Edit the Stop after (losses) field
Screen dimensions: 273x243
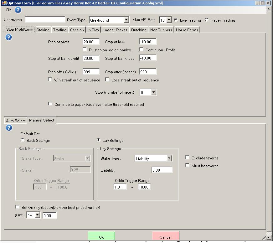click(148, 72)
